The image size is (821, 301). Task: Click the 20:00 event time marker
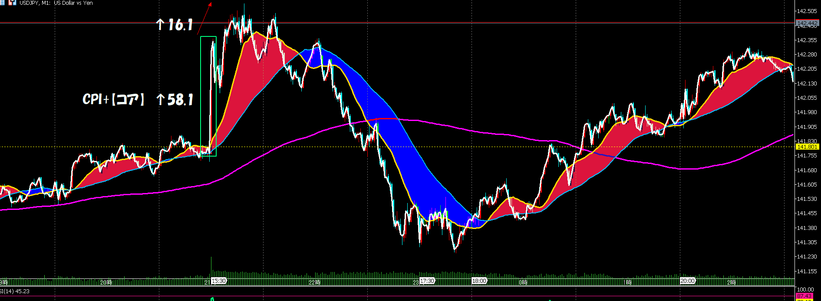[x=687, y=281]
